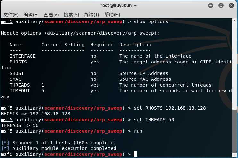238x158 pixels.
Task: Click 'Source MAC Address' description
Action: coord(145,79)
